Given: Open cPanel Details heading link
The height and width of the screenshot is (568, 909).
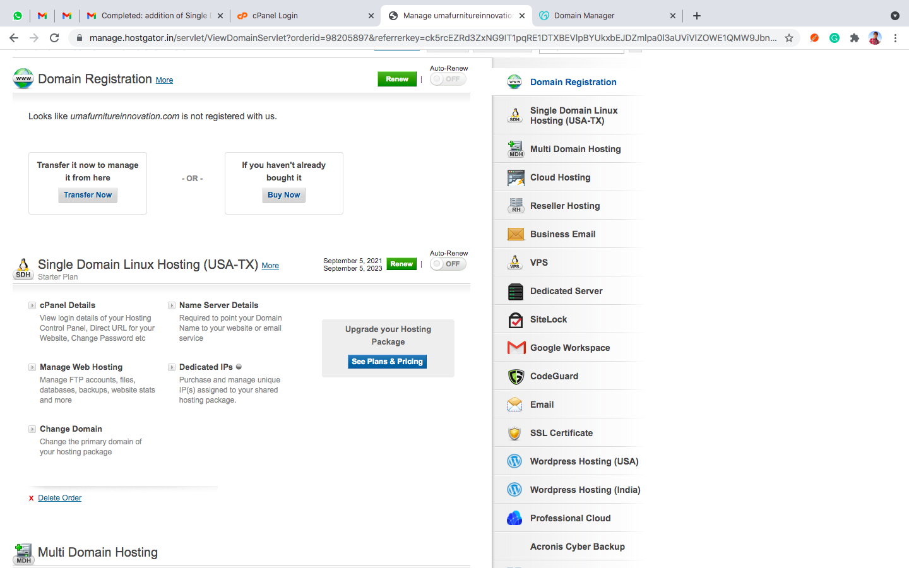Looking at the screenshot, I should 68,305.
